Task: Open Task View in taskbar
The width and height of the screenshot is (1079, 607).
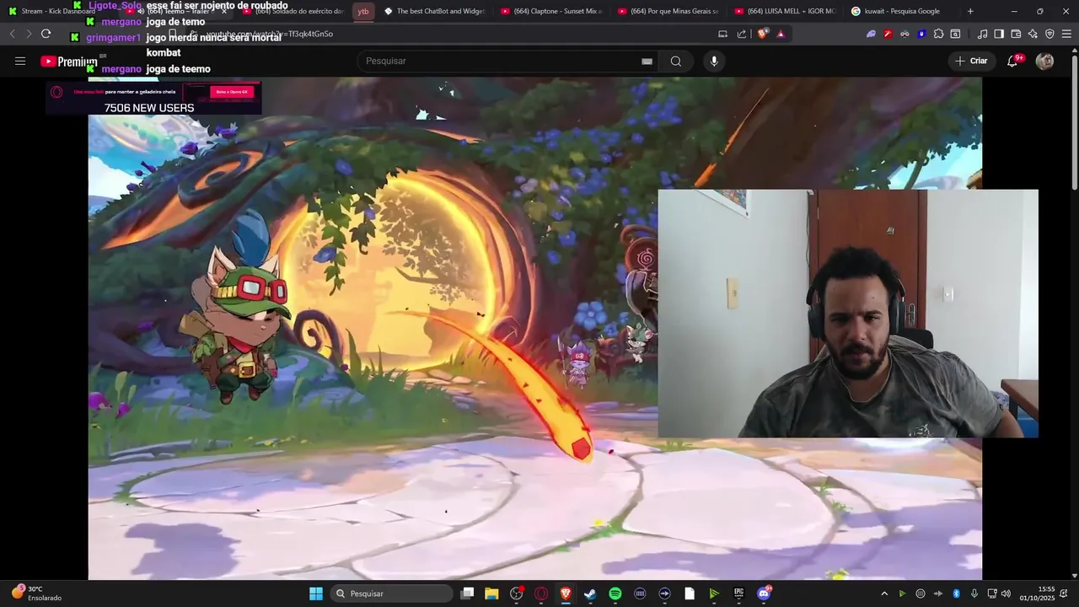Action: click(x=468, y=594)
